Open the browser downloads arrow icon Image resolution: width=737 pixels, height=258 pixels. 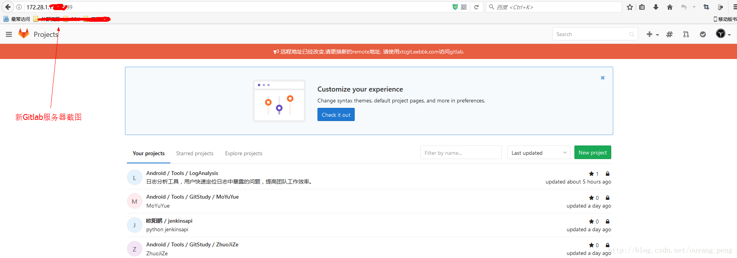pyautogui.click(x=656, y=7)
